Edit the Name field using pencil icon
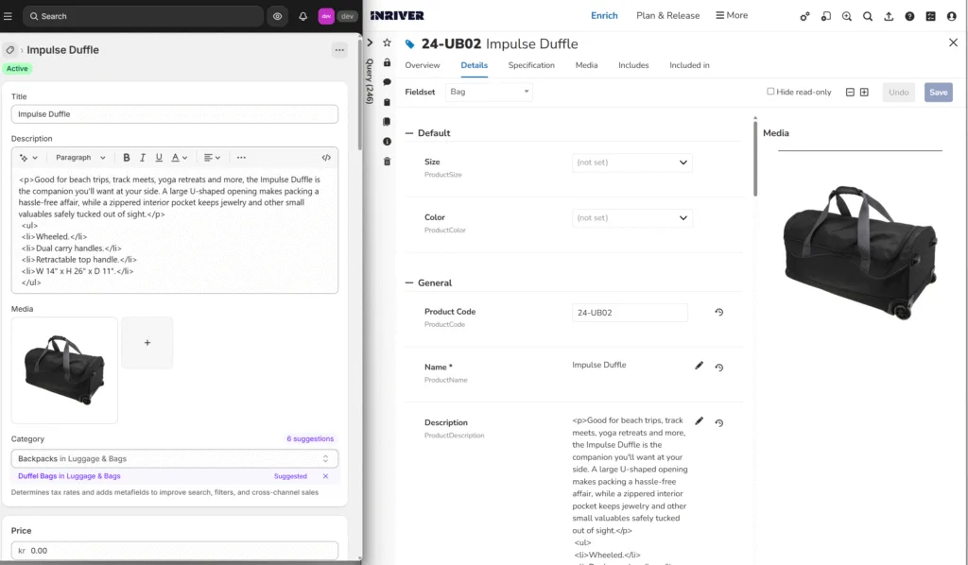Image resolution: width=968 pixels, height=565 pixels. (x=699, y=366)
